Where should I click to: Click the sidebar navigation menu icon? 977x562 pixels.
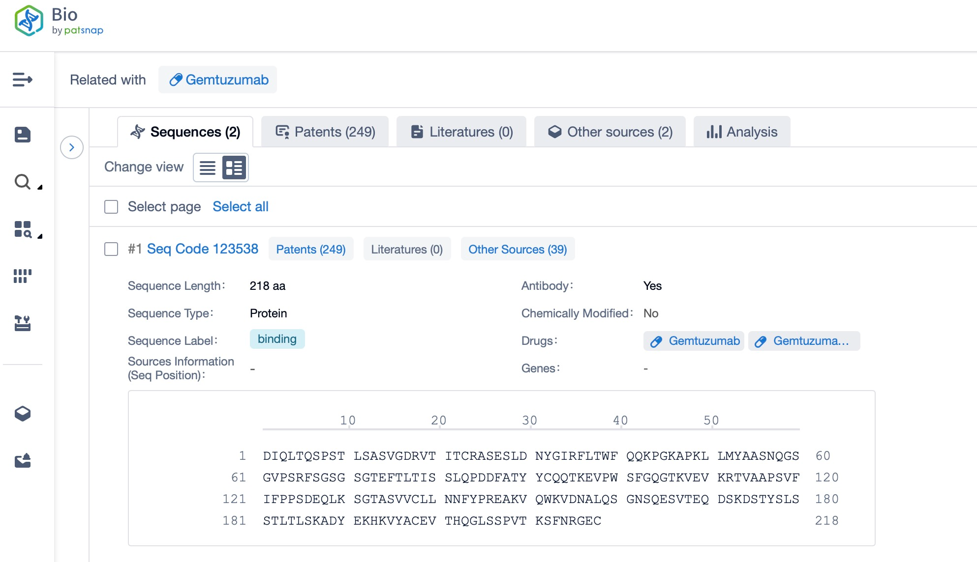pyautogui.click(x=22, y=79)
